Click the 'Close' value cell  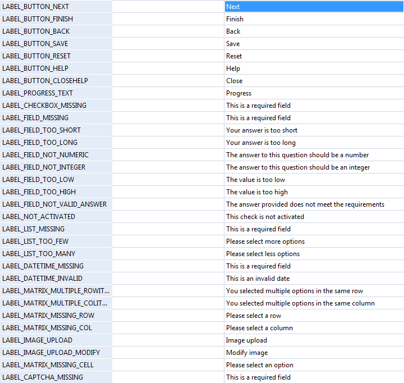click(x=313, y=81)
